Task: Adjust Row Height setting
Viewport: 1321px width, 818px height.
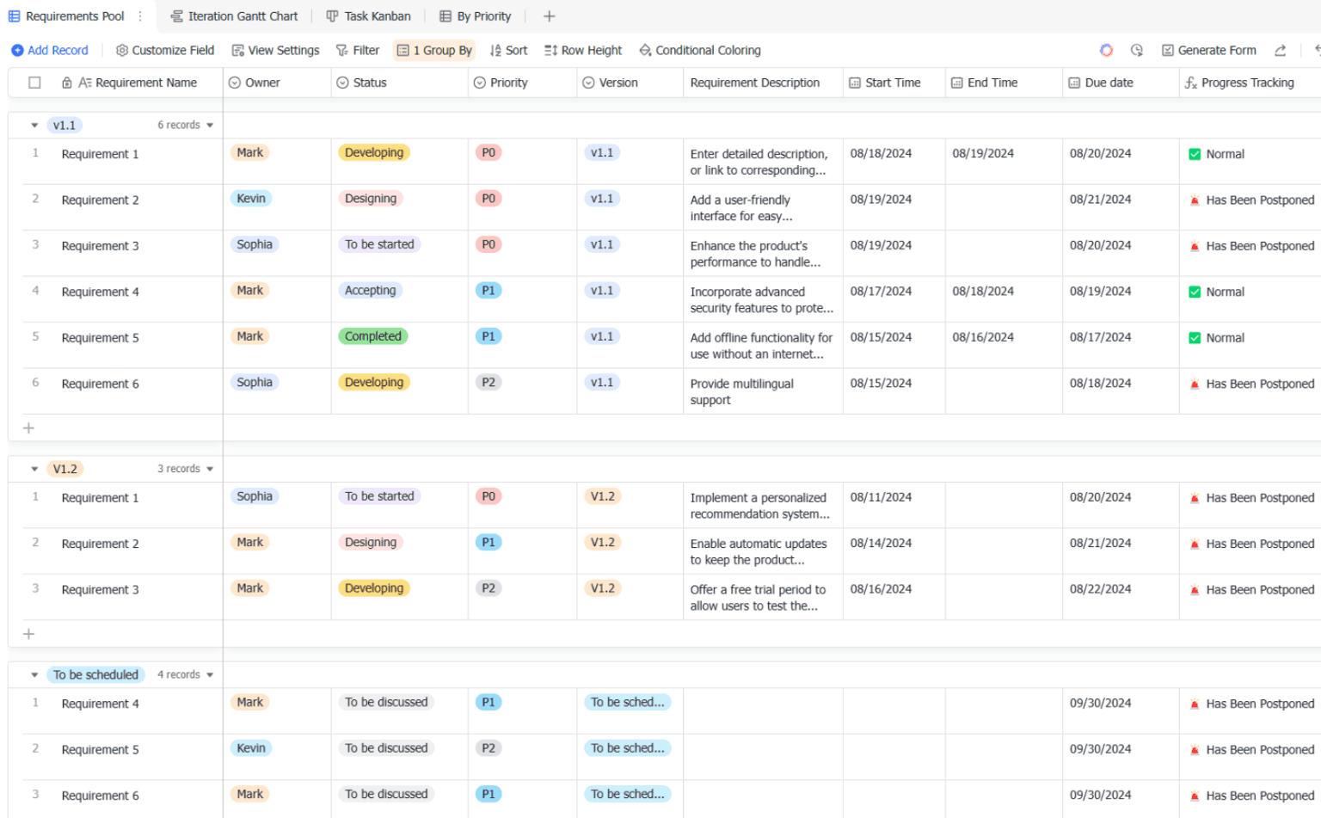Action: pos(582,51)
